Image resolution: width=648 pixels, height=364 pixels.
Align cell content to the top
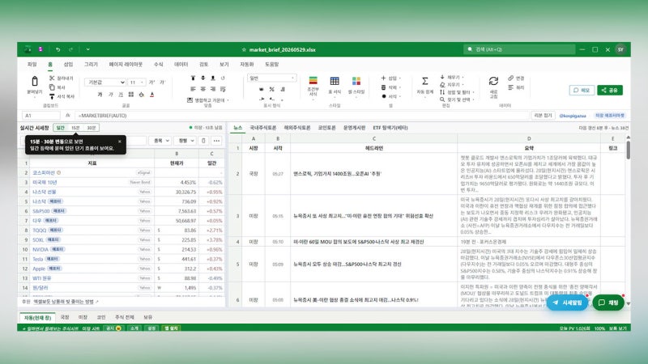(x=193, y=78)
